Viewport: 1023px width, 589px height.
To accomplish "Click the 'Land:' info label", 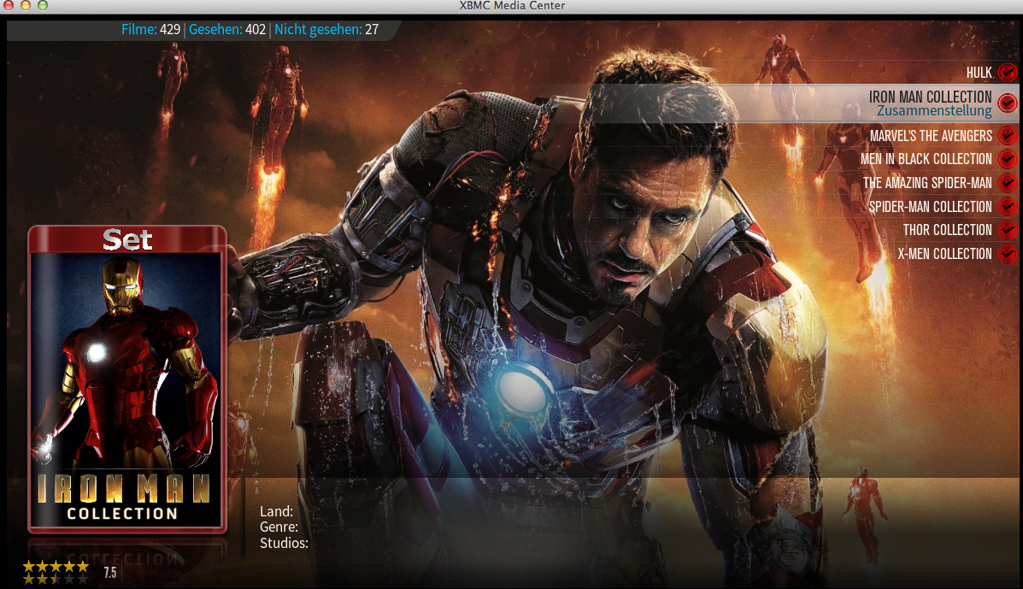I will click(276, 511).
